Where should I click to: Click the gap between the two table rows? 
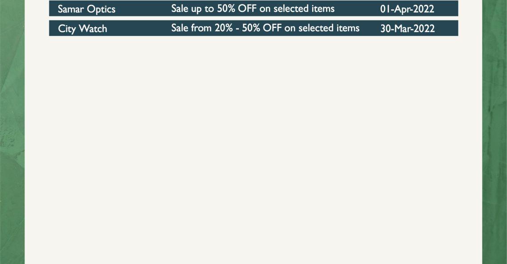coord(253,18)
